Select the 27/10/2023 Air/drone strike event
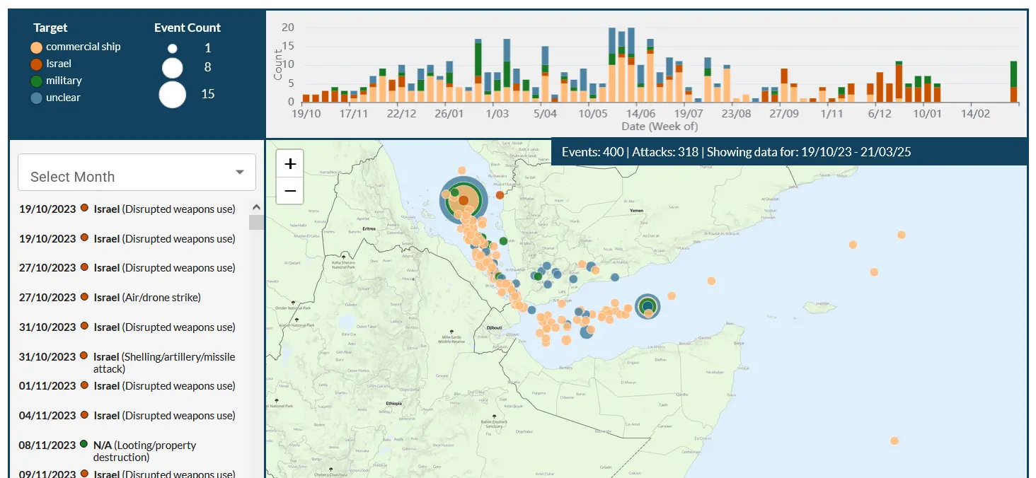This screenshot has width=1036, height=478. (127, 298)
